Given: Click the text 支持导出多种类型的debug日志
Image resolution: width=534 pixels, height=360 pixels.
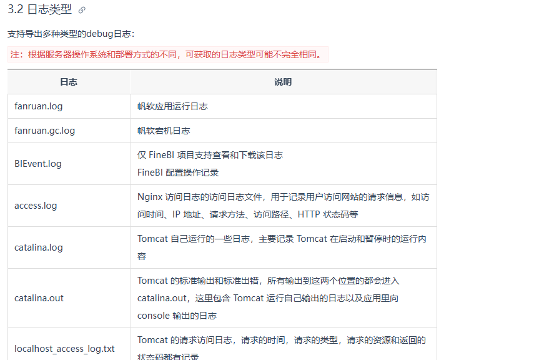Looking at the screenshot, I should (x=71, y=34).
